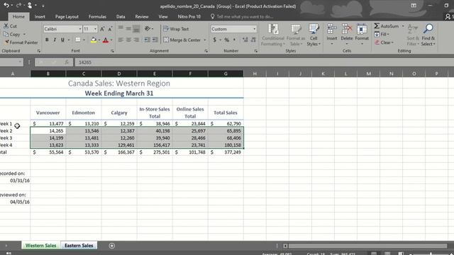
Task: Decrease font size with smaller A
Action: 110,29
